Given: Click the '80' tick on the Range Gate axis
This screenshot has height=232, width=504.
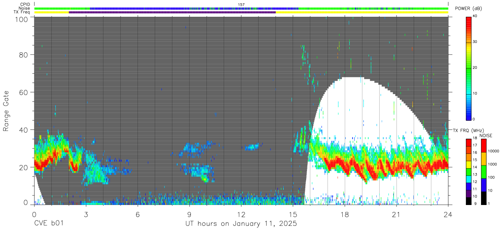Looking at the screenshot, I should click(24, 55).
